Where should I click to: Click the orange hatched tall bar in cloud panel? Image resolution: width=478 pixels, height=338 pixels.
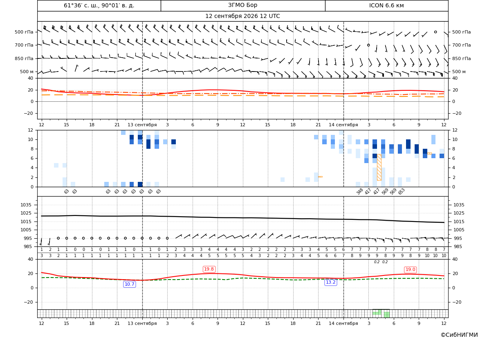pos(379,167)
